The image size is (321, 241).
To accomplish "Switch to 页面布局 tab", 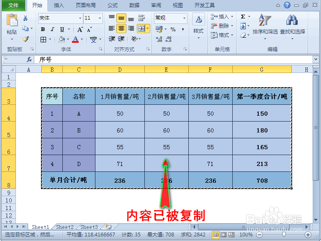I will pos(85,5).
